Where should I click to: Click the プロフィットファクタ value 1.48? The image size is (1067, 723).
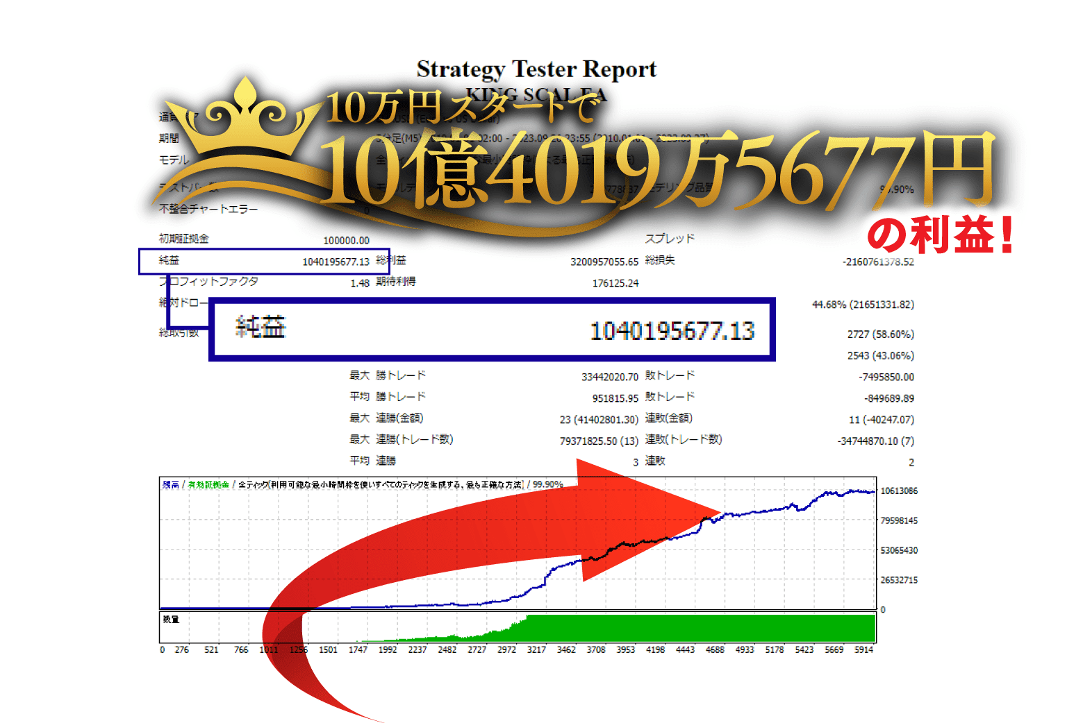point(359,283)
